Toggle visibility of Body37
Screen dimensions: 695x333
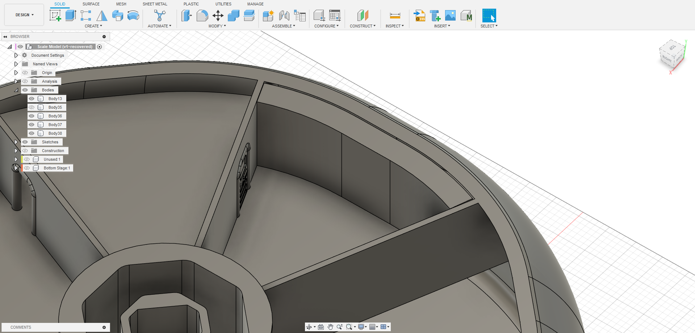pos(32,125)
